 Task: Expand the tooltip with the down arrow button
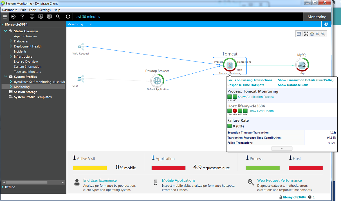pyautogui.click(x=282, y=148)
